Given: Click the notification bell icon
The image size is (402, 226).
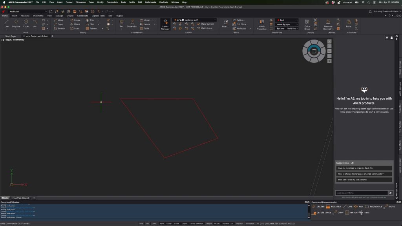Looking at the screenshot, I should pyautogui.click(x=370, y=11).
